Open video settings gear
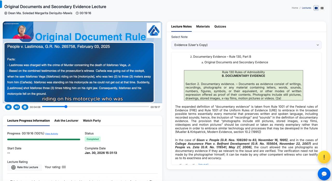Image resolution: width=332 pixels, height=181 pixels. (x=25, y=107)
